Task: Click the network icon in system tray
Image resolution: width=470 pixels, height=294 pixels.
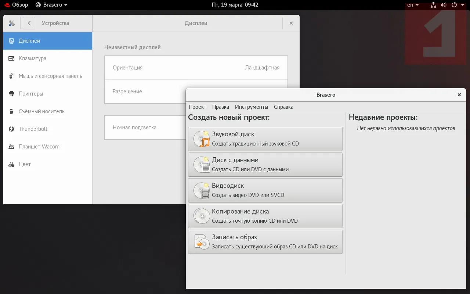Action: (x=434, y=5)
